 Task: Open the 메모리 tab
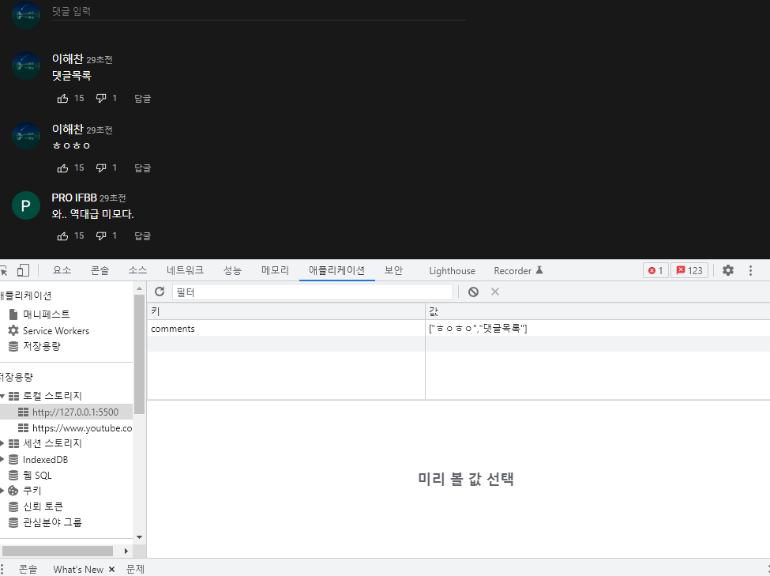275,270
